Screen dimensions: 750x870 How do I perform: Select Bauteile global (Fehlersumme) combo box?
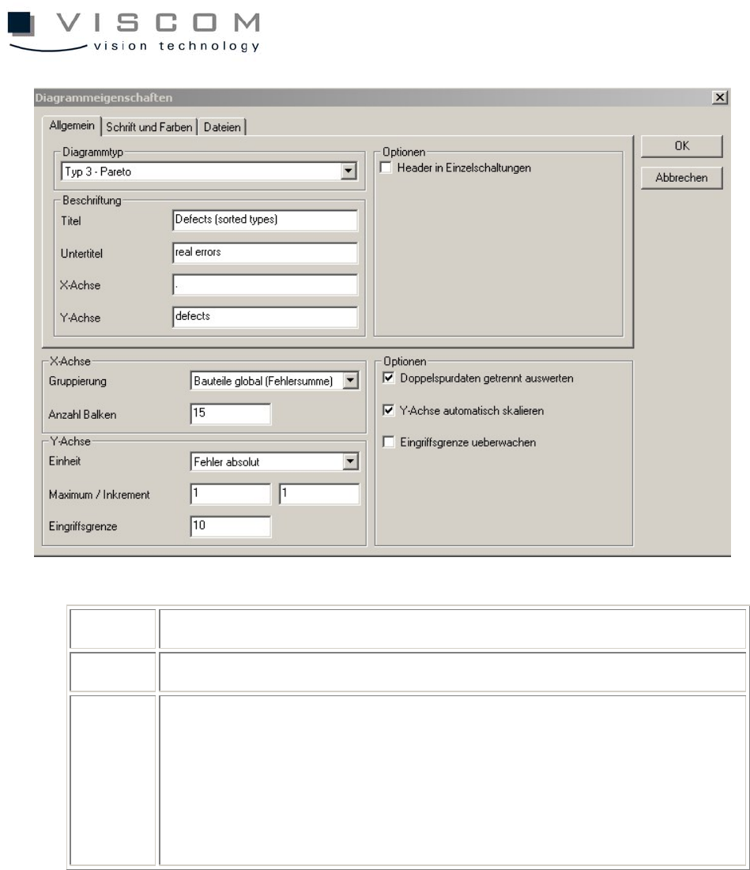click(x=274, y=381)
